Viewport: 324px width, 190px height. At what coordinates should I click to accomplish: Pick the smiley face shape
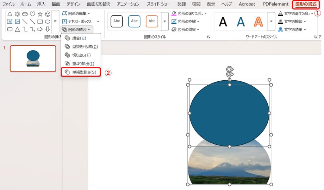(x=47, y=14)
